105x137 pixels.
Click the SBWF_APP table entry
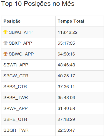coord(16,109)
